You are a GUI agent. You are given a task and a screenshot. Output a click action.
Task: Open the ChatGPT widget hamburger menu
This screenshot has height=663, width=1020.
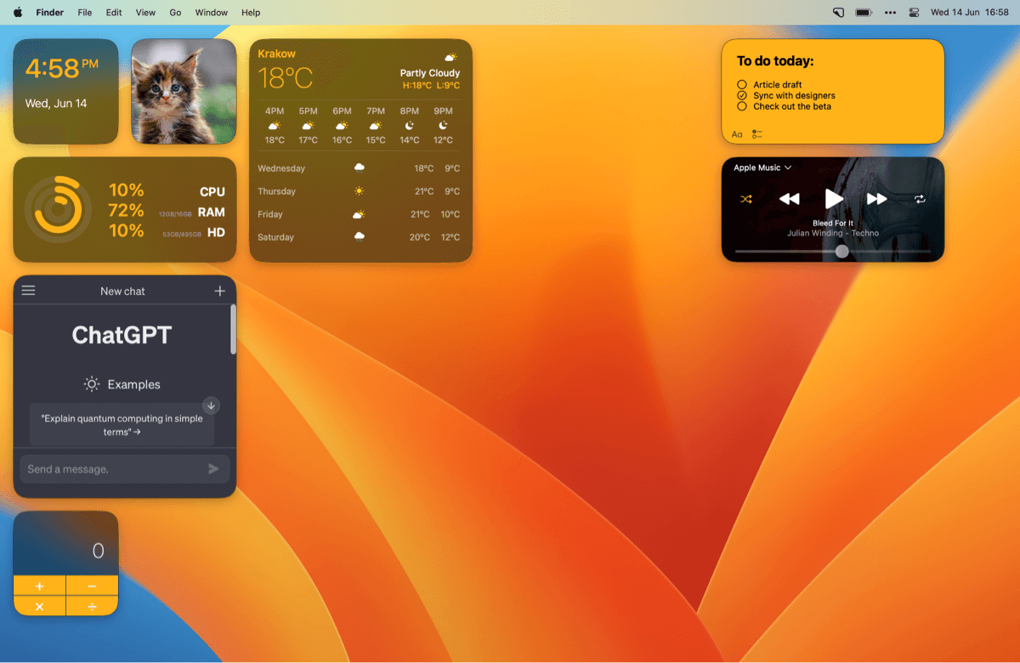(28, 291)
